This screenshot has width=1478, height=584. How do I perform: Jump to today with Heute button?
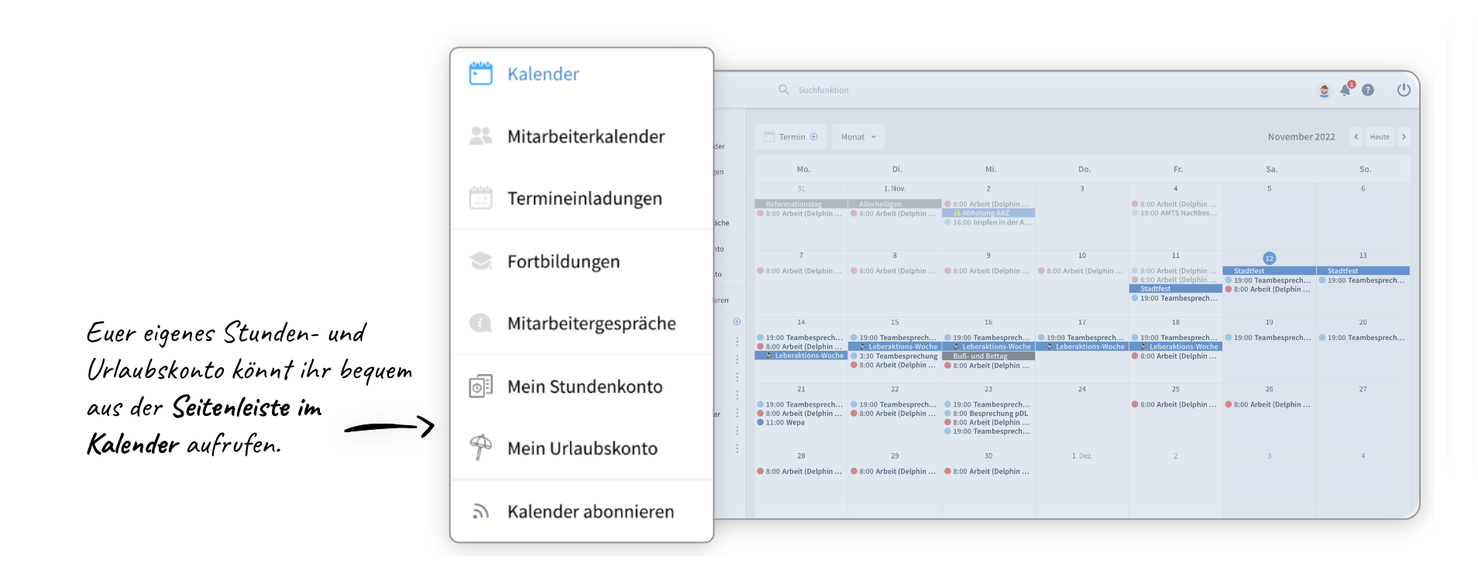click(1379, 137)
